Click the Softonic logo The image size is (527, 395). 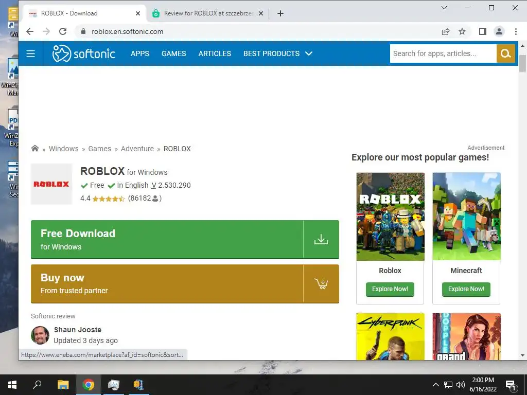point(84,53)
